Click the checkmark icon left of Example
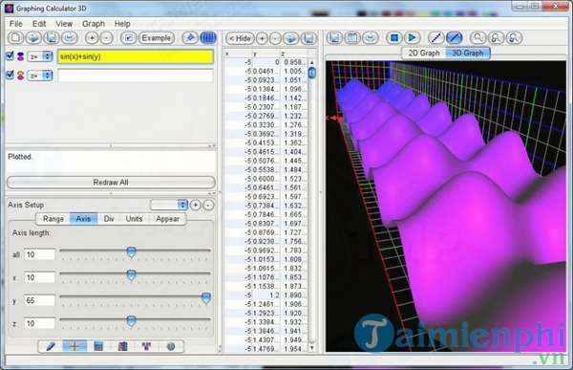Screen dimensions: 573x370 [x=128, y=37]
